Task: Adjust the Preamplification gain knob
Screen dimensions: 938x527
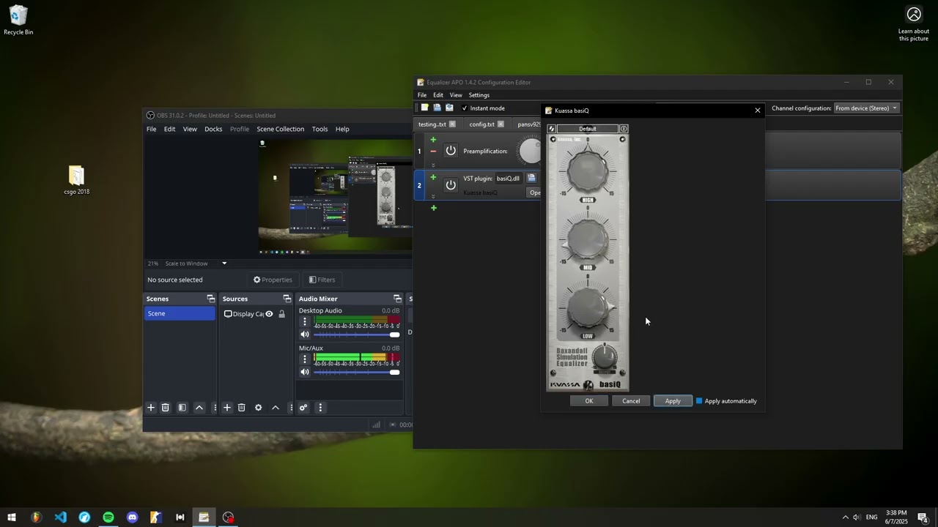Action: point(530,152)
